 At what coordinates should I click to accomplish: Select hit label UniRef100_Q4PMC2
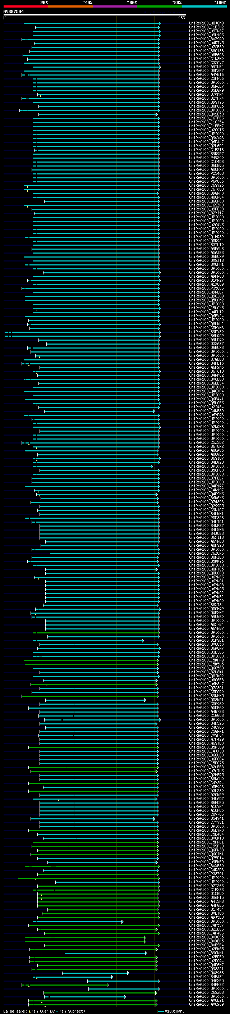click(206, 375)
